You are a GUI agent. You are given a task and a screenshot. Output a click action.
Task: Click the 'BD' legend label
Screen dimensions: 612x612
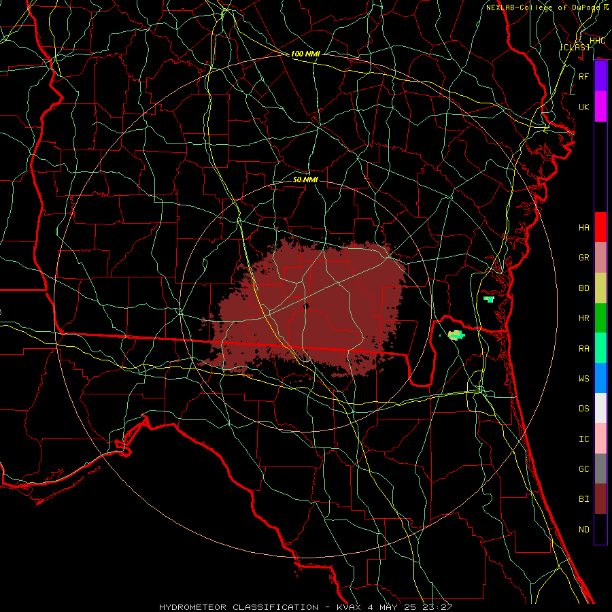point(584,288)
